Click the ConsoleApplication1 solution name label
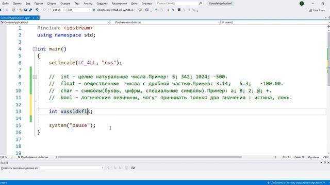This screenshot has height=185, width=330. click(221, 4)
